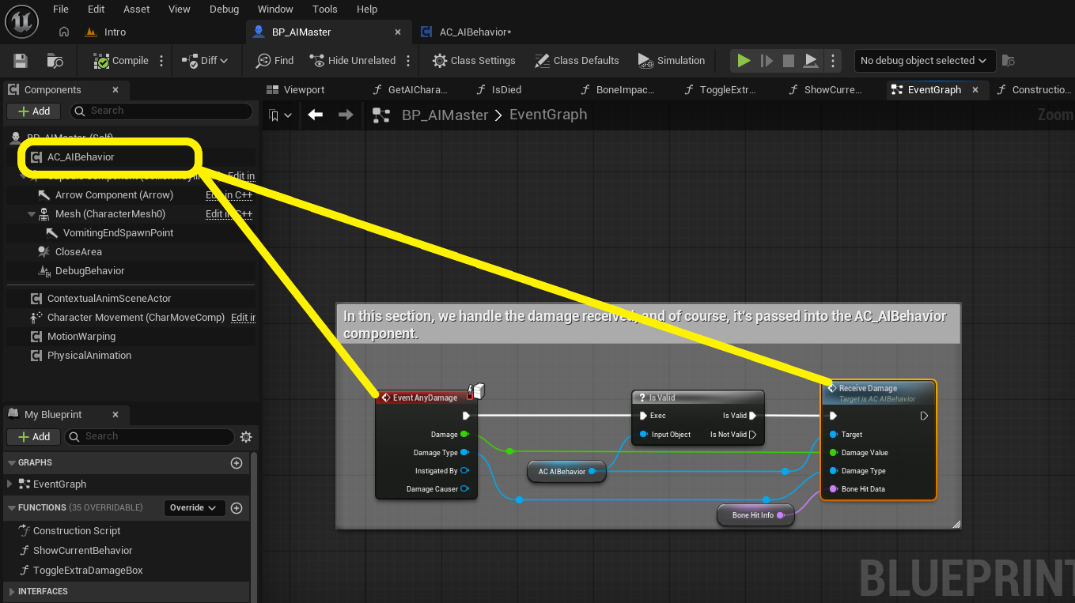Toggle Simulation mode
Screen dimensions: 1075x603
(x=671, y=61)
